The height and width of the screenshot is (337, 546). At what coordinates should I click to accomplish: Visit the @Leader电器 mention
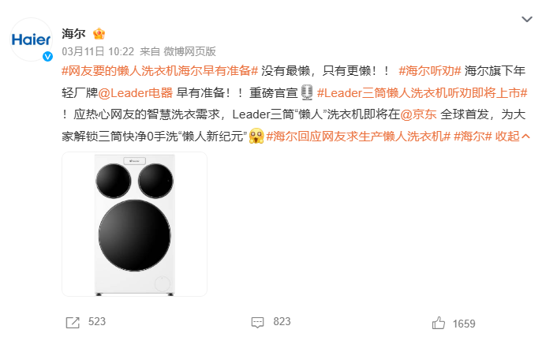coord(136,93)
